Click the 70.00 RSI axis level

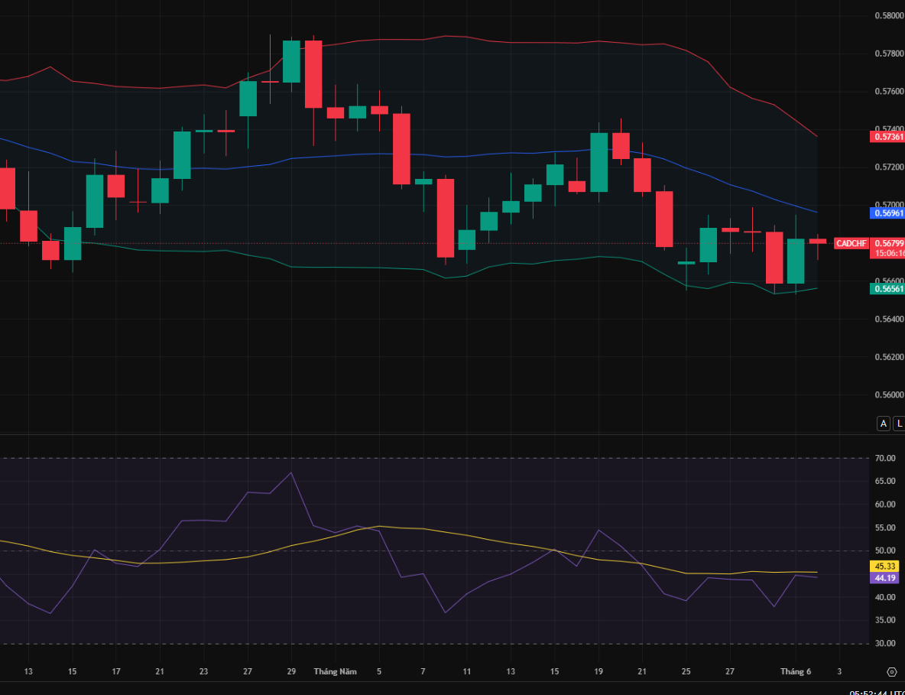point(885,458)
